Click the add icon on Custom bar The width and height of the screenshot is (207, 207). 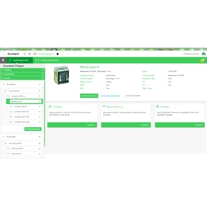[x=43, y=78]
